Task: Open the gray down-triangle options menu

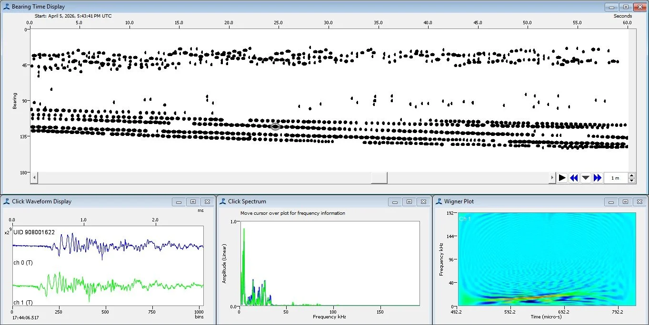Action: [586, 178]
